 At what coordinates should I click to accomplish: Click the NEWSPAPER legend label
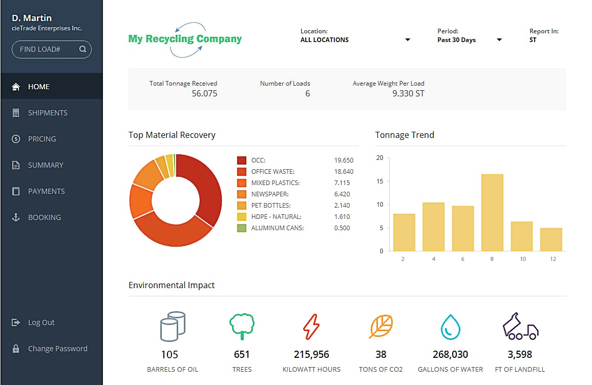270,194
